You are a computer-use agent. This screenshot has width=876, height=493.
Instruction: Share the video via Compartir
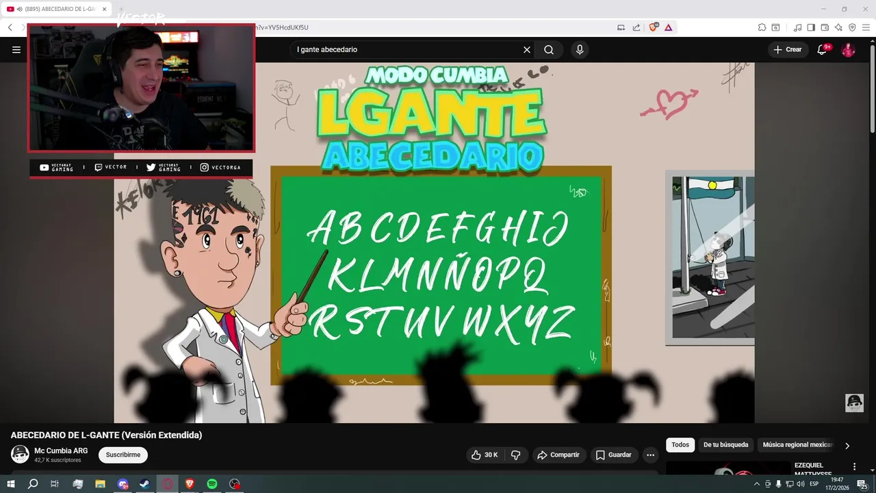558,455
